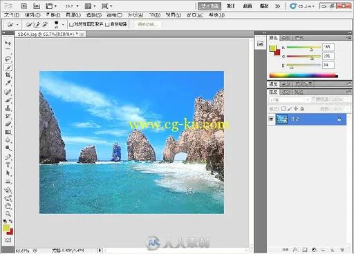Click the background layer thumbnail
Image resolution: width=354 pixels, height=254 pixels.
[282, 119]
